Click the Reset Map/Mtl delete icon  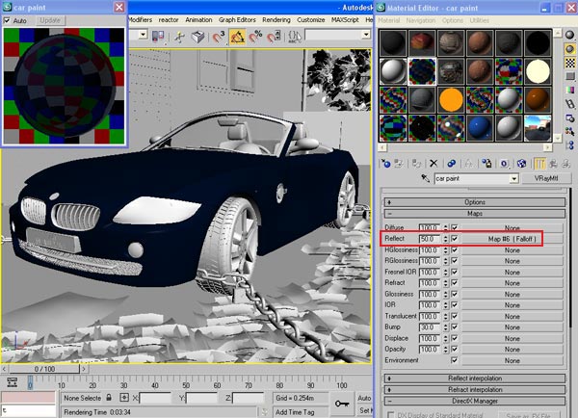tap(434, 164)
